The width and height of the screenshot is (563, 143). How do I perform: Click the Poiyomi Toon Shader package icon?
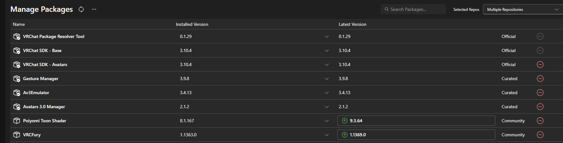pos(17,121)
